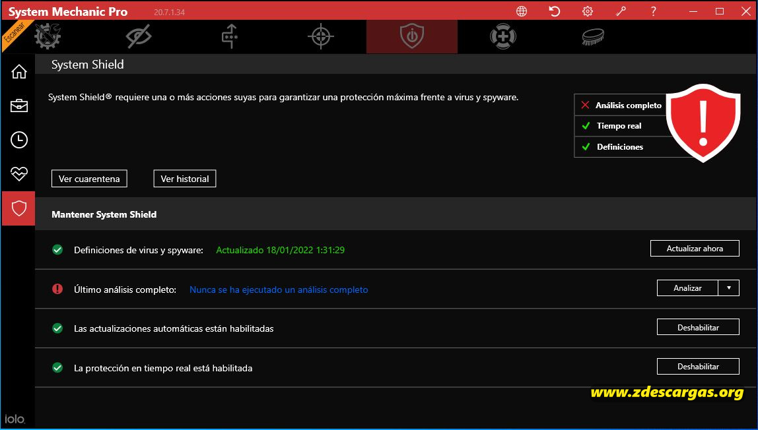The width and height of the screenshot is (758, 430).
Task: Start scan with Analizar button
Action: (687, 288)
